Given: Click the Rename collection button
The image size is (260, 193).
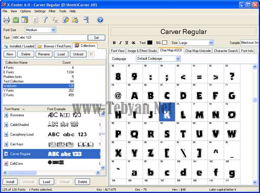Looking at the screenshot, I should point(44,54).
